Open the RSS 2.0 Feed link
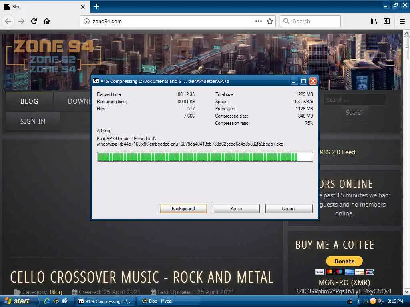Screen dimensions: 410x307 point(337,152)
